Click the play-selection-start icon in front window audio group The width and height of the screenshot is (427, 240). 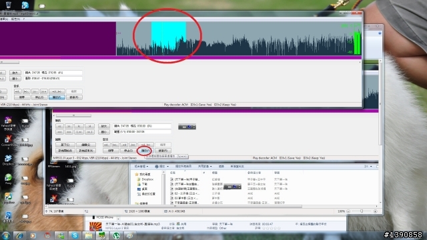click(x=18, y=91)
